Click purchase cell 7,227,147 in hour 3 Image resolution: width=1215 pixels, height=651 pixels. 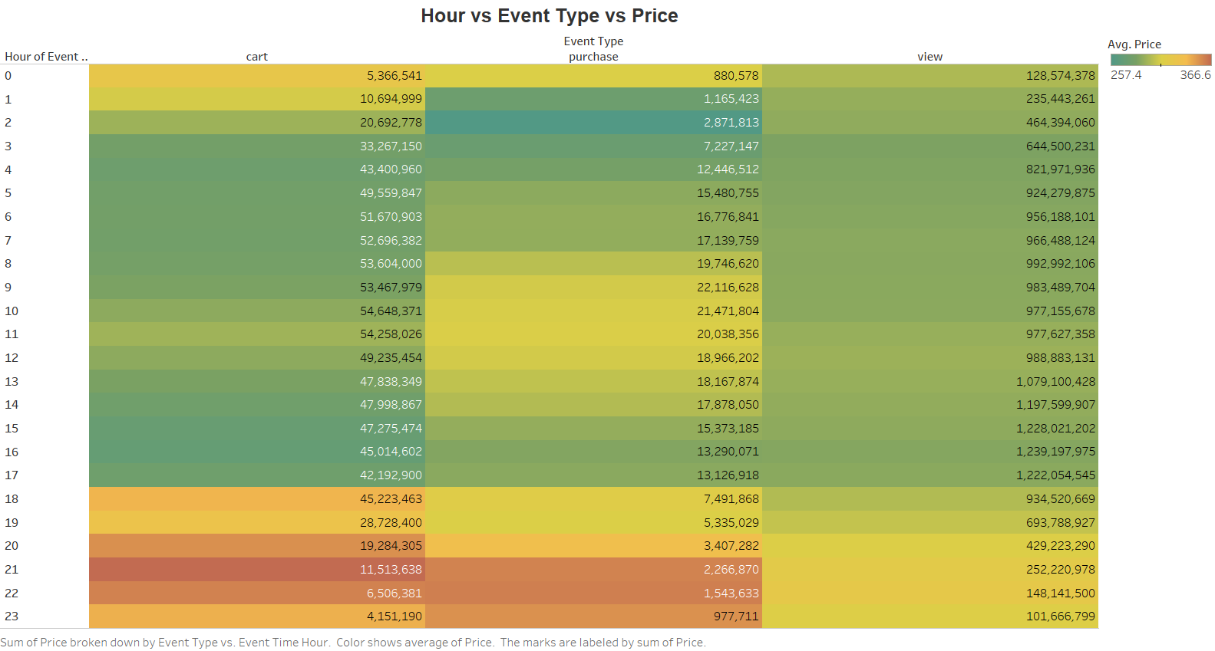(593, 146)
